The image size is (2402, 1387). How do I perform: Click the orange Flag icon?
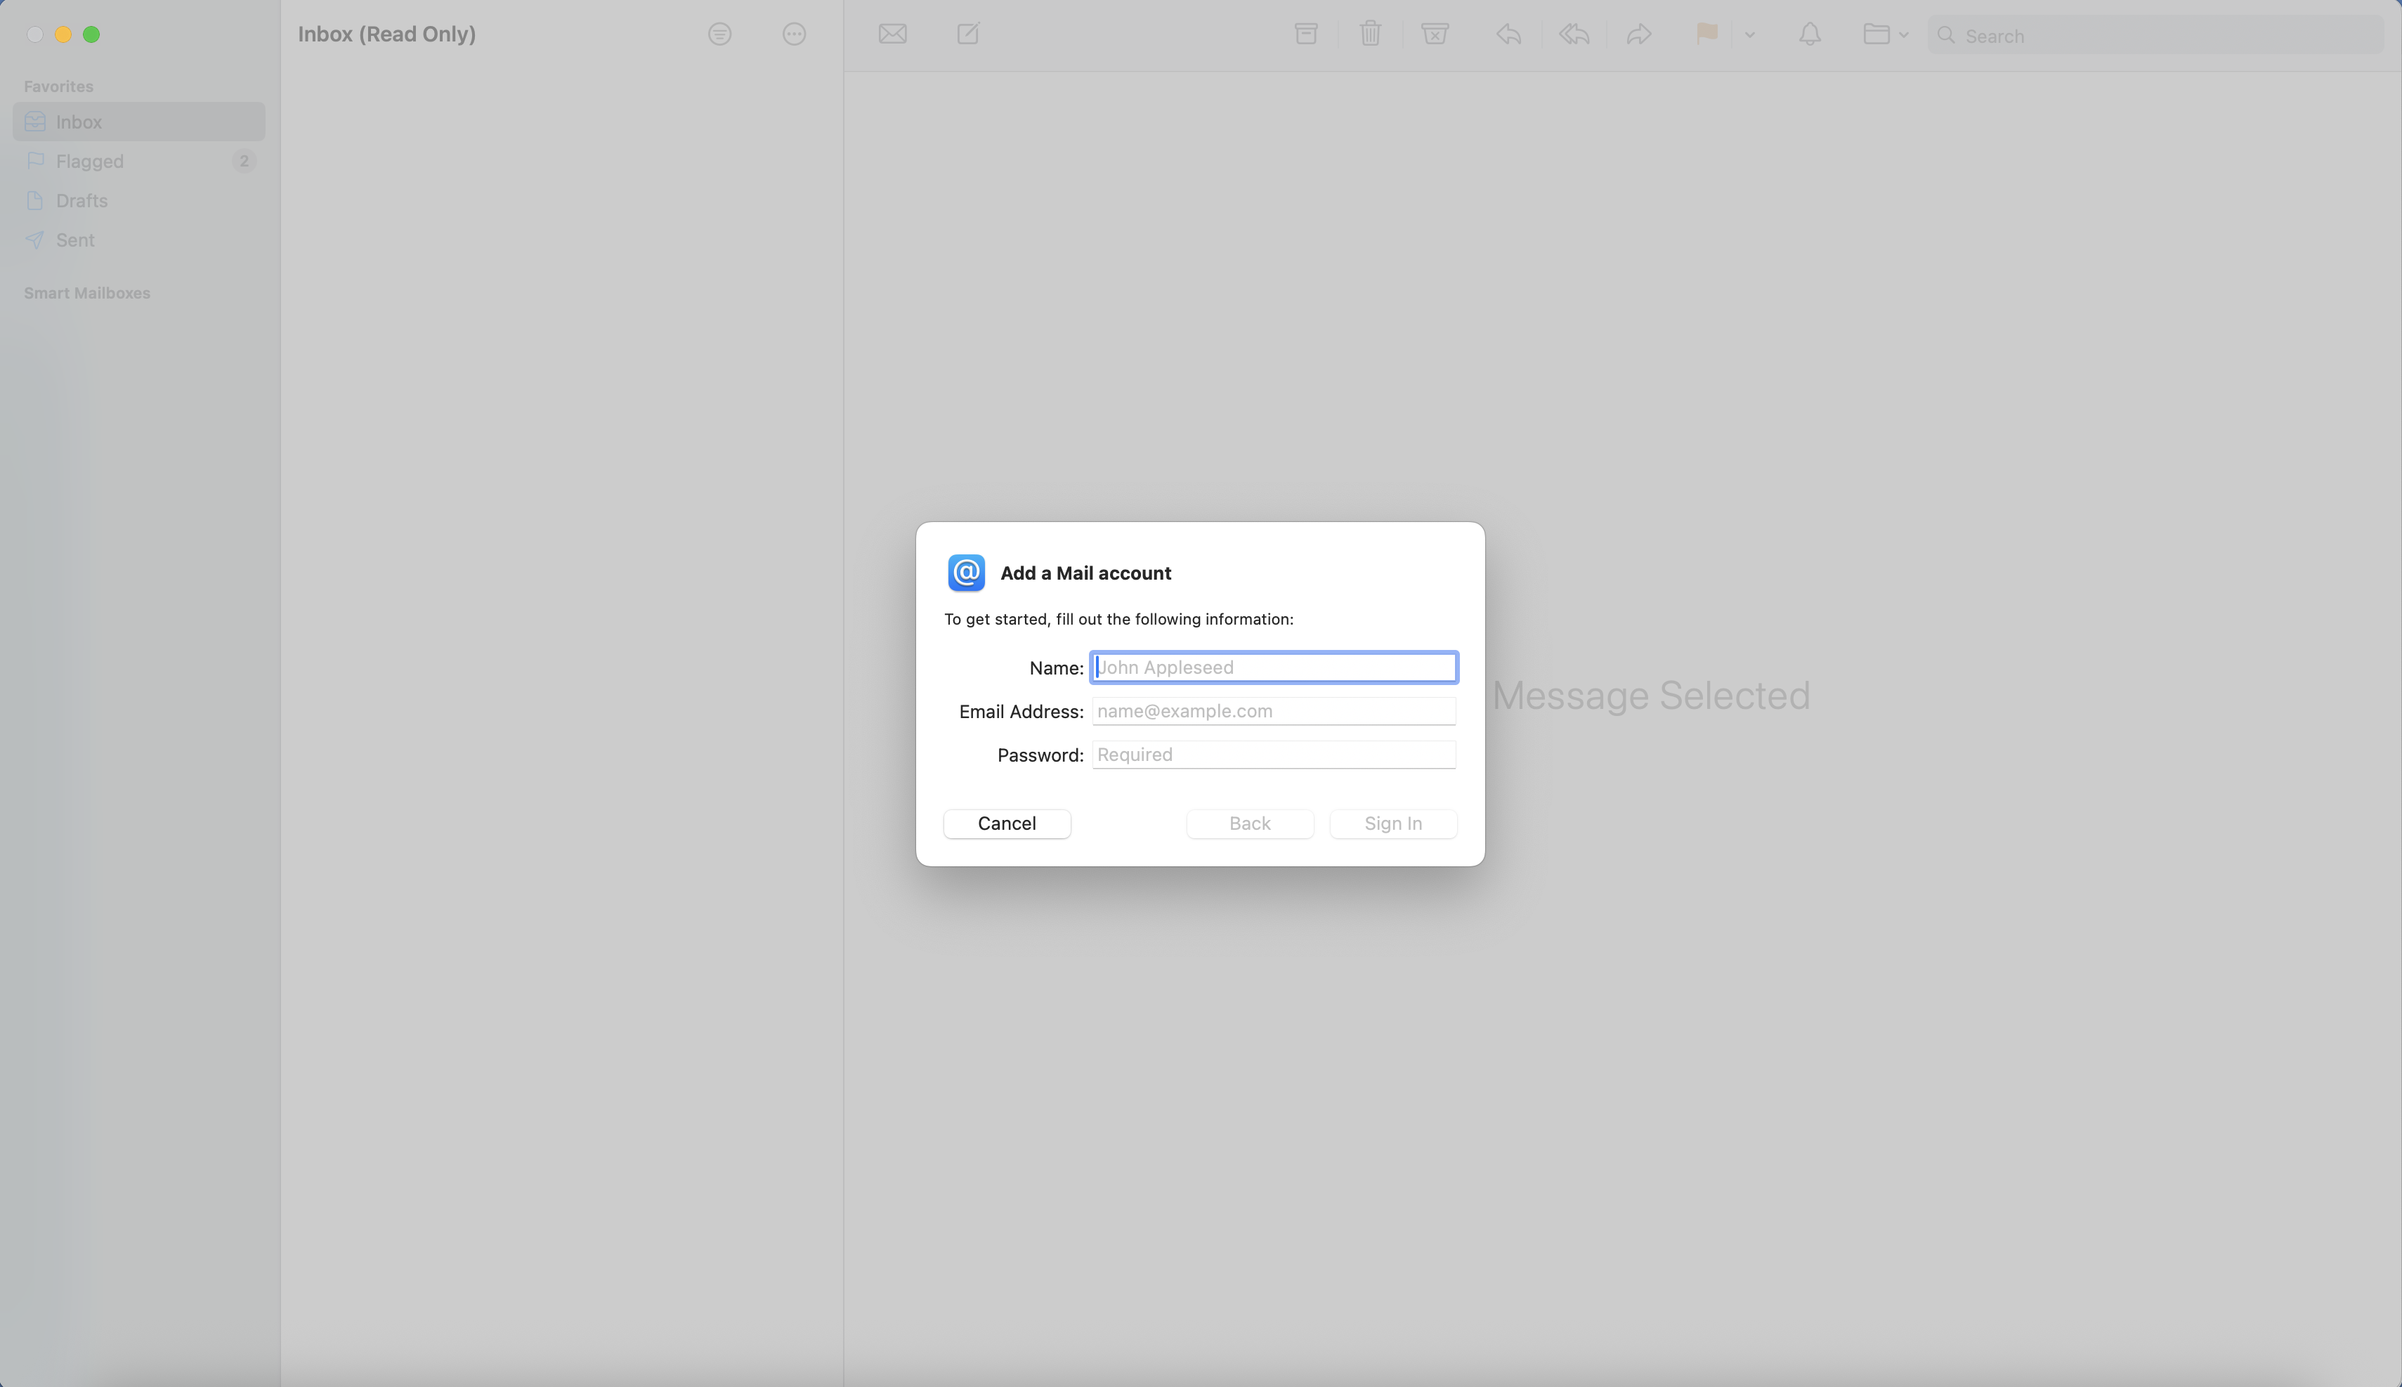pos(1706,34)
